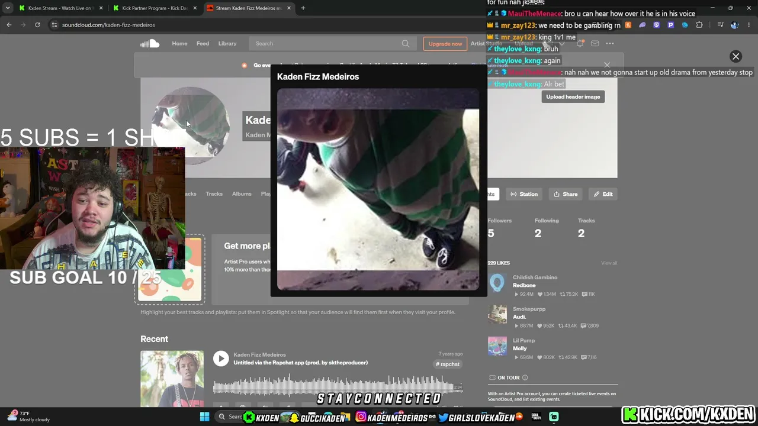The width and height of the screenshot is (758, 426).
Task: Play the Untitled via the Rapchat app track
Action: 221,359
